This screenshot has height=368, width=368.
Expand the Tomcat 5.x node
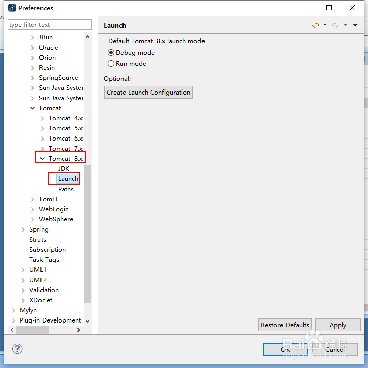click(43, 128)
